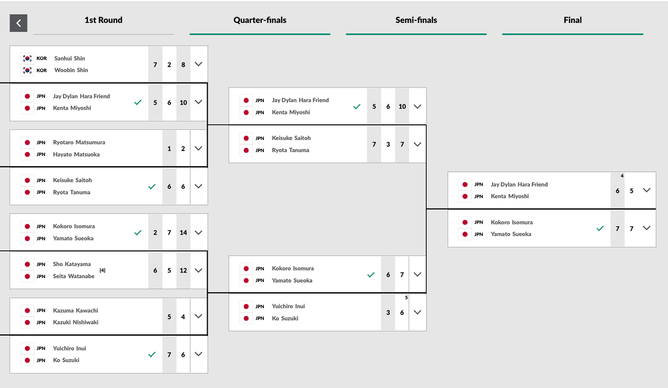
Task: Expand Ryotaro Matsumura match details chevron
Action: pos(199,148)
